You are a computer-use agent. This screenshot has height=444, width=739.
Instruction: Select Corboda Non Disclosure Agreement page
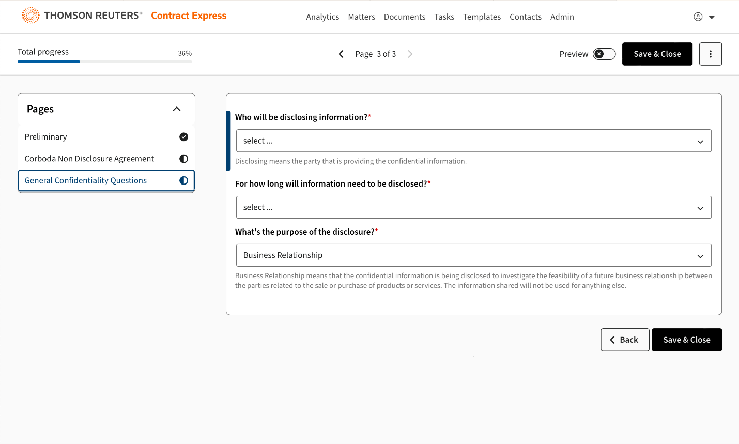[89, 159]
